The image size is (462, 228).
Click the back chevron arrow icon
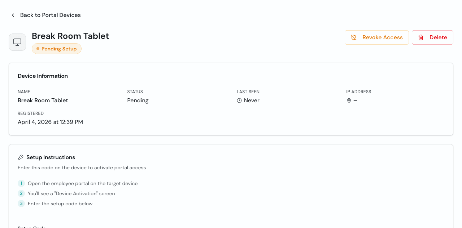13,15
